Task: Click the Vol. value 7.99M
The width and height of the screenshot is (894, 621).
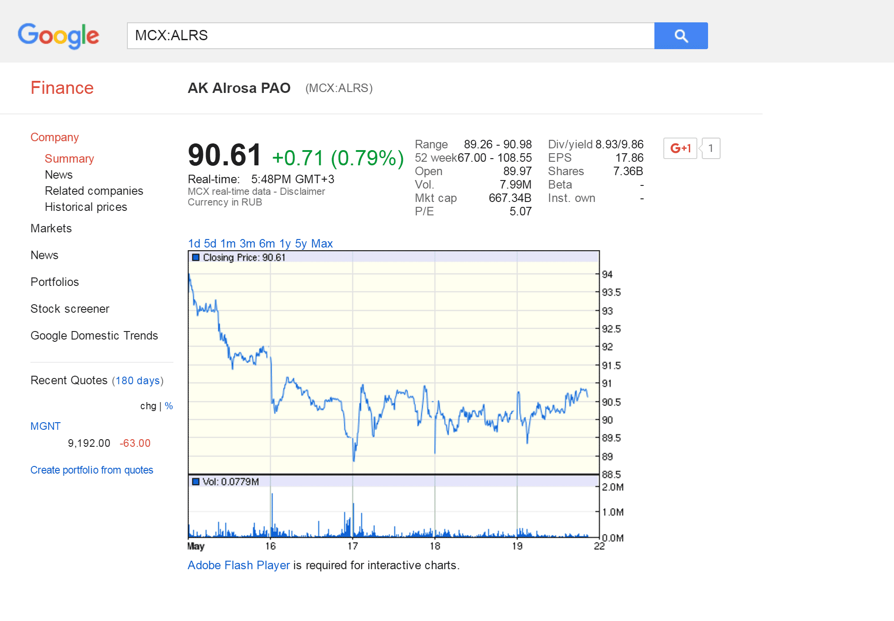Action: coord(515,185)
